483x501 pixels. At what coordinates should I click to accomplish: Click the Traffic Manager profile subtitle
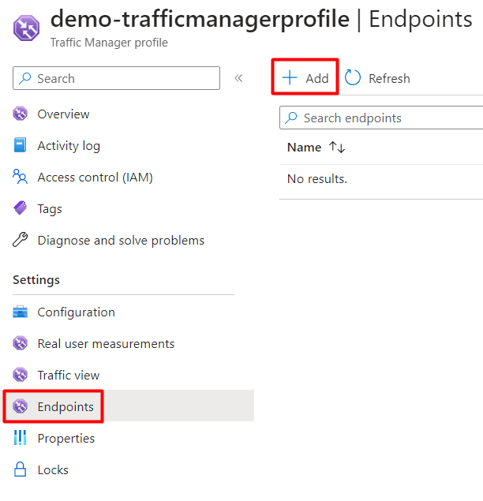[109, 43]
